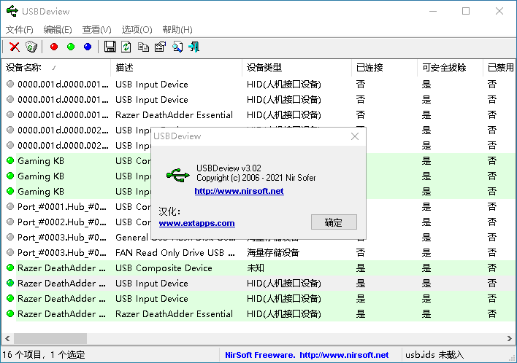Open the 编辑(E) menu

(x=58, y=30)
